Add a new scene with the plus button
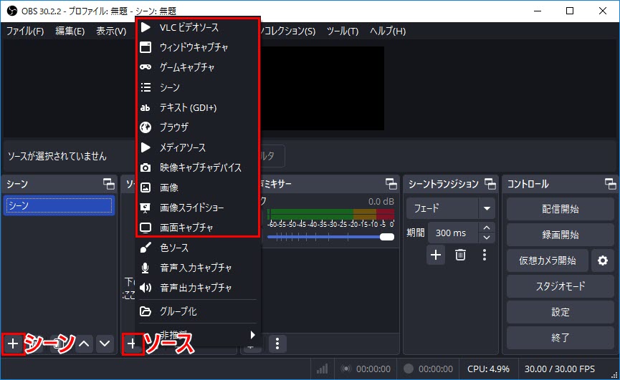 (x=13, y=344)
